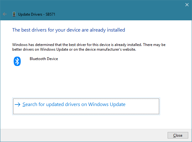Image resolution: width=192 pixels, height=142 pixels.
Task: Click the 'Bluetooth Device' label
Action: tap(44, 59)
